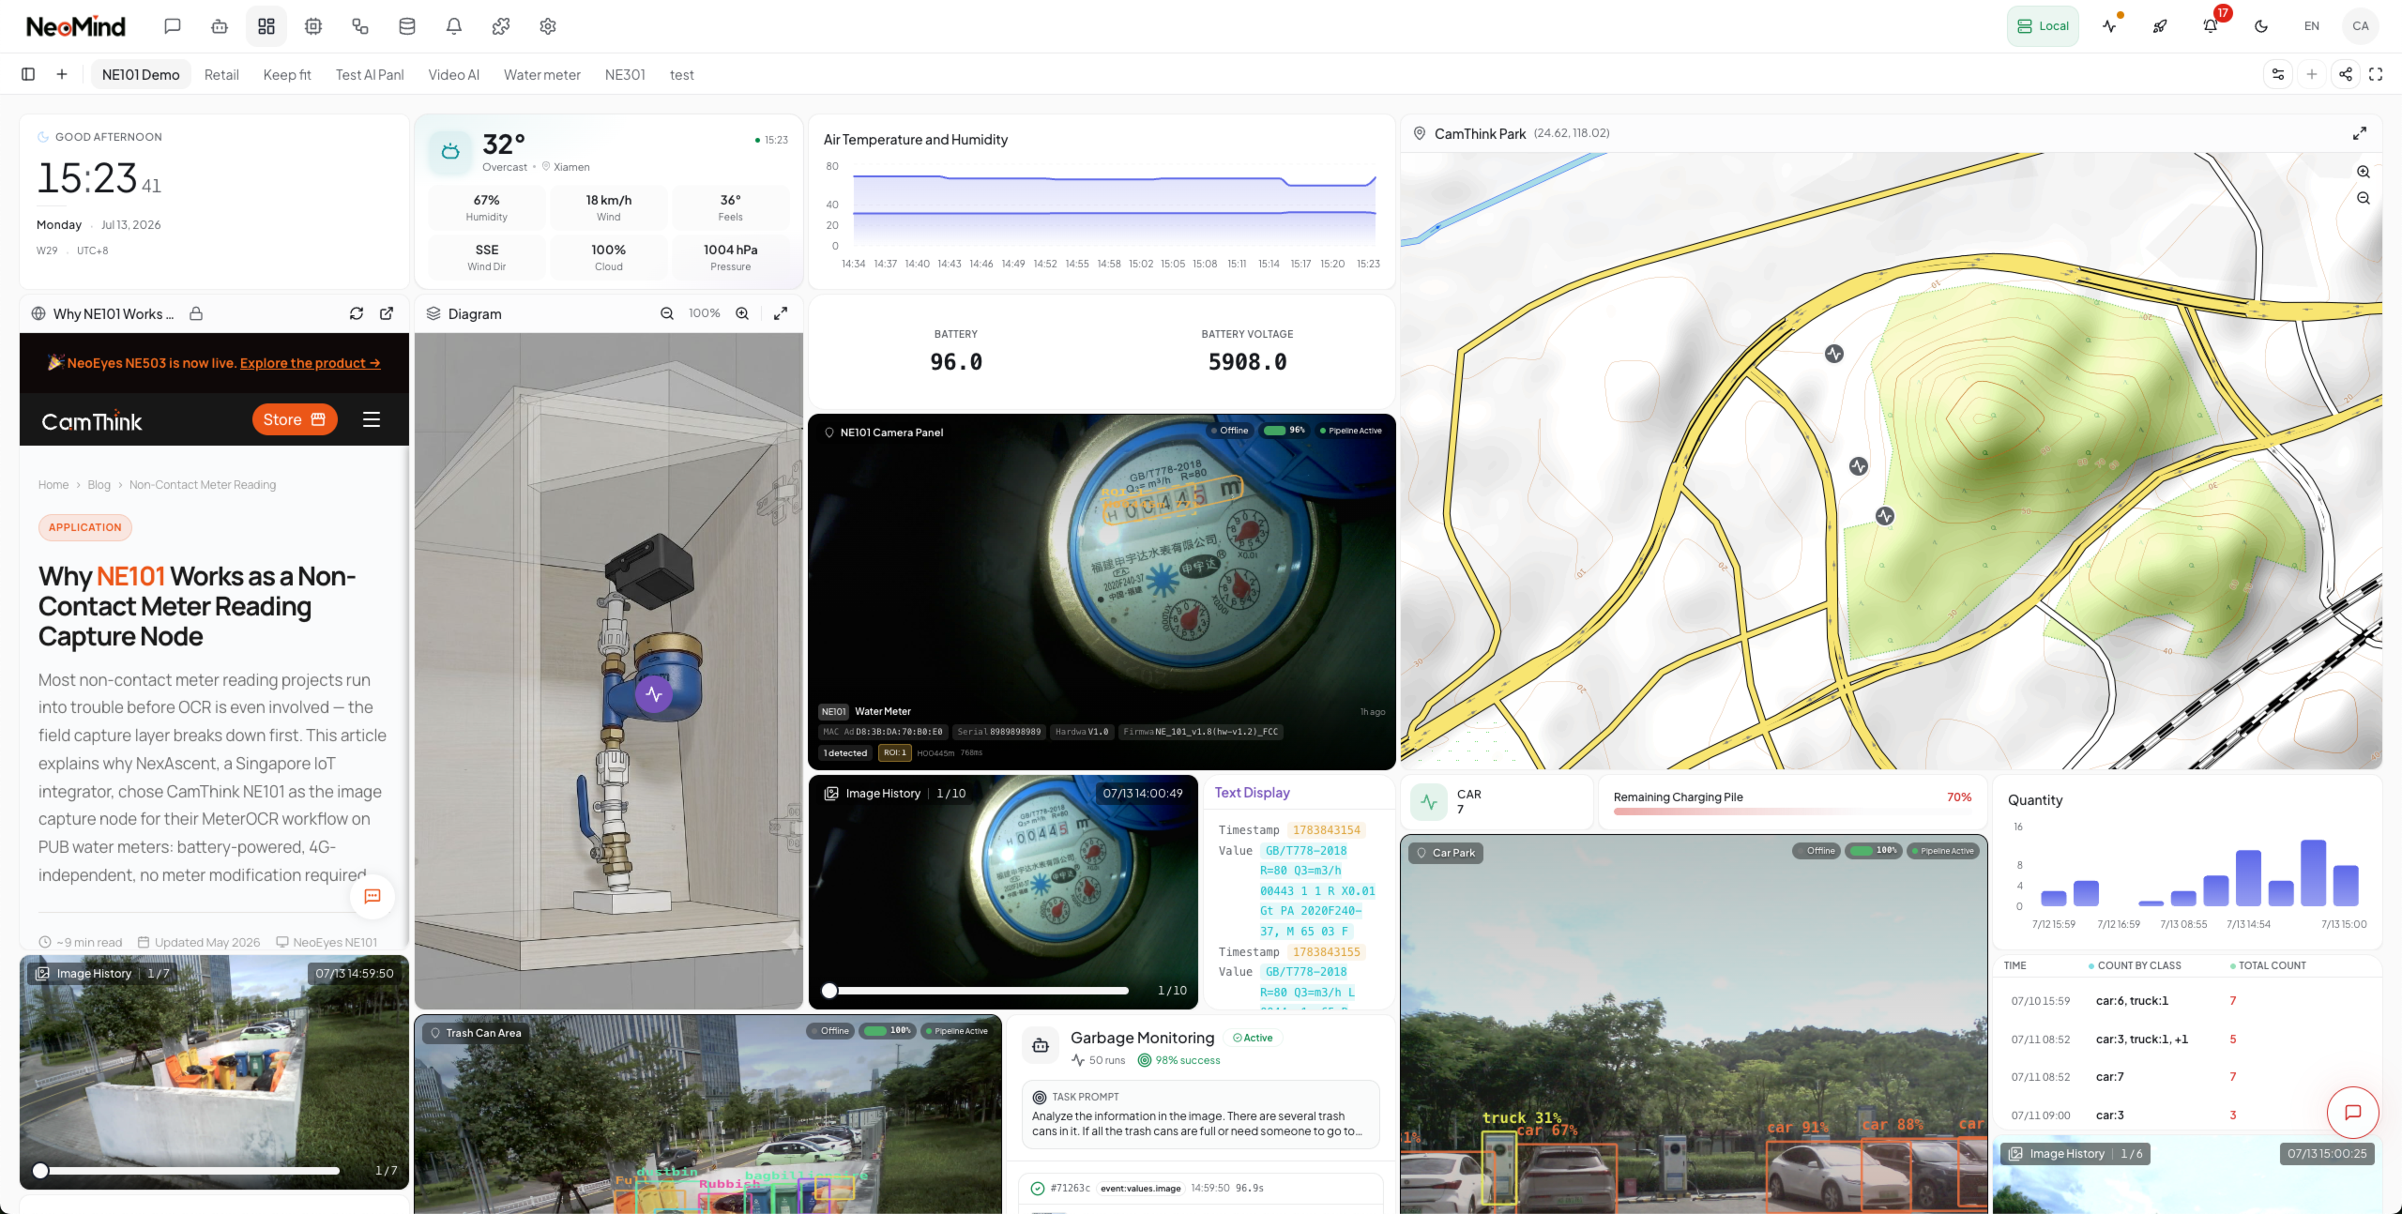Open the plugins puzzle icon in navigation
This screenshot has height=1214, width=2402.
point(501,26)
